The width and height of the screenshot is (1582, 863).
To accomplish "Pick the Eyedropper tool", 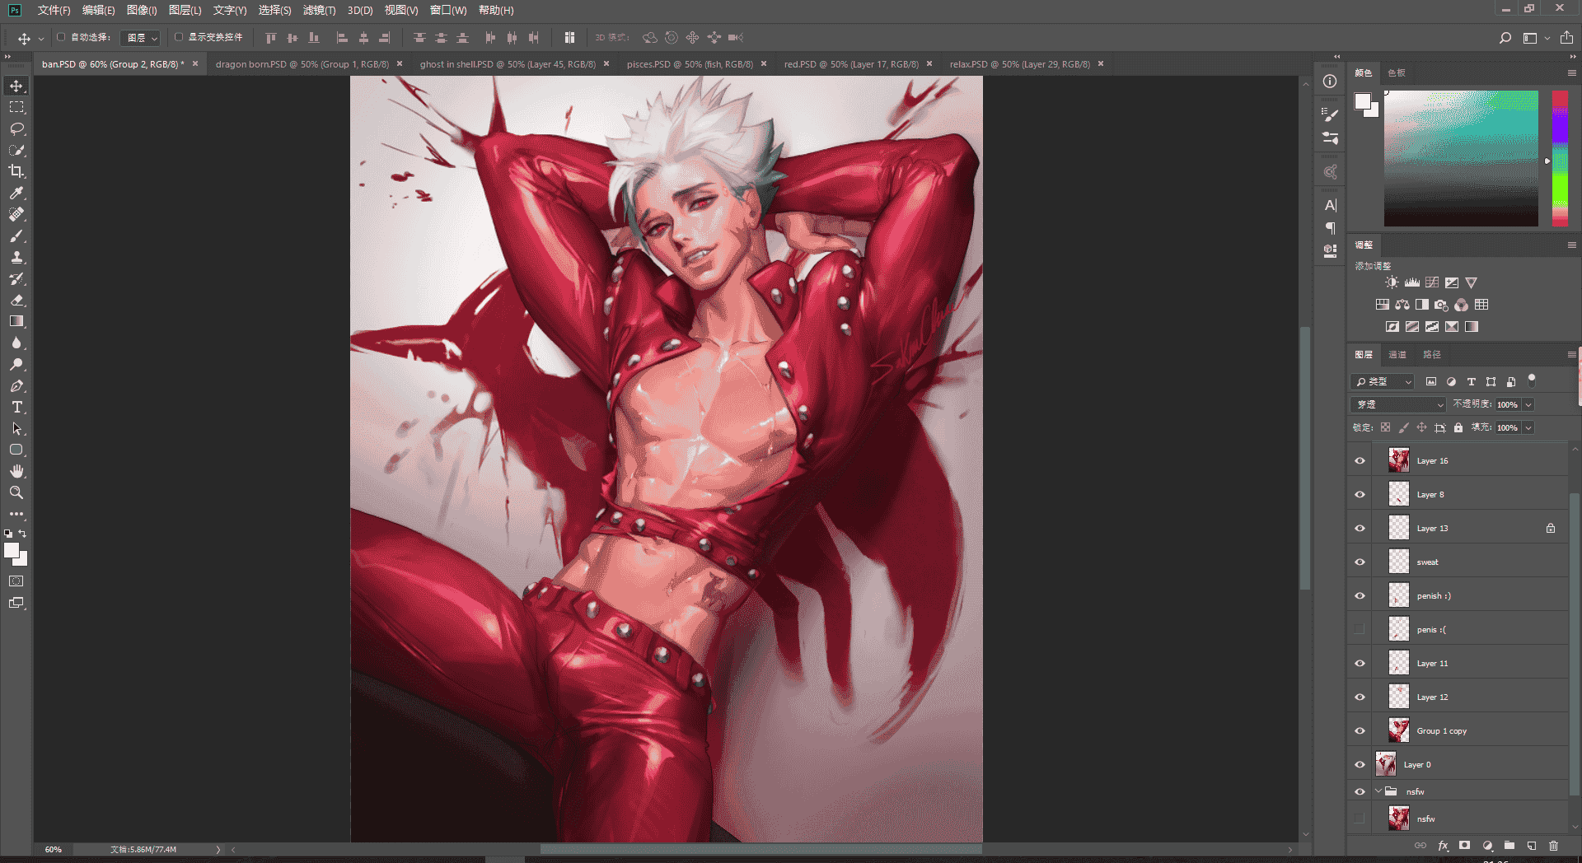I will pyautogui.click(x=16, y=193).
